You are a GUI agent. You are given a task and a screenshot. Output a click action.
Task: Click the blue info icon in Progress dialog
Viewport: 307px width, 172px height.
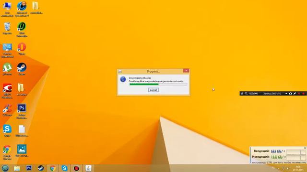click(123, 79)
